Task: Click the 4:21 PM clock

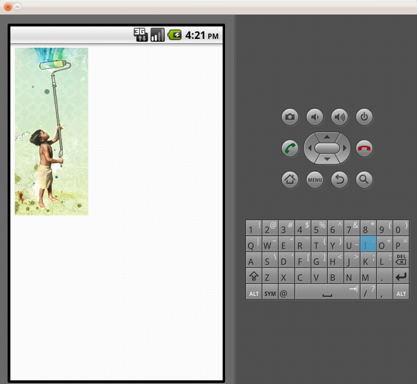Action: click(202, 35)
